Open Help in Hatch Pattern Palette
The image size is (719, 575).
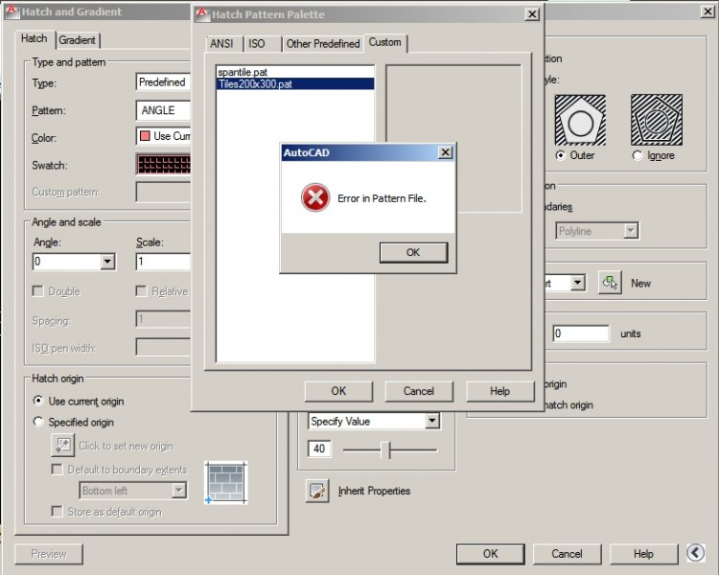pyautogui.click(x=499, y=391)
